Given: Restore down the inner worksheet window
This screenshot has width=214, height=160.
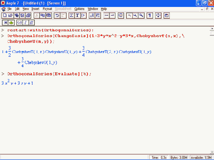Looking at the screenshot, I should coord(207,9).
